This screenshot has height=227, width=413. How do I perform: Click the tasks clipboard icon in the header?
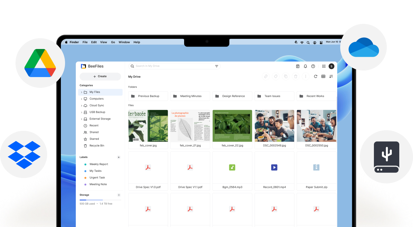coord(297,66)
